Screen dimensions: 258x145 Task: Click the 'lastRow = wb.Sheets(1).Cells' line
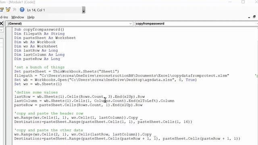pyautogui.click(x=79, y=97)
